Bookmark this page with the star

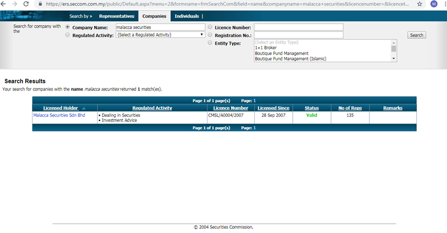click(420, 4)
